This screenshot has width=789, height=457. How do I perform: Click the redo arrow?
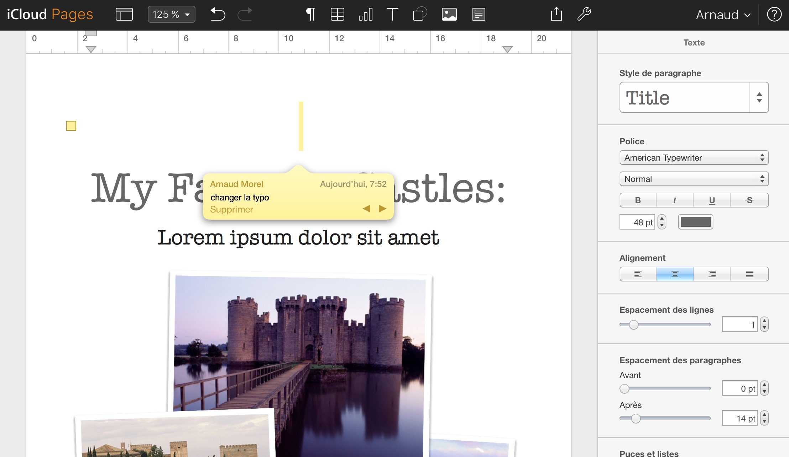pyautogui.click(x=245, y=15)
